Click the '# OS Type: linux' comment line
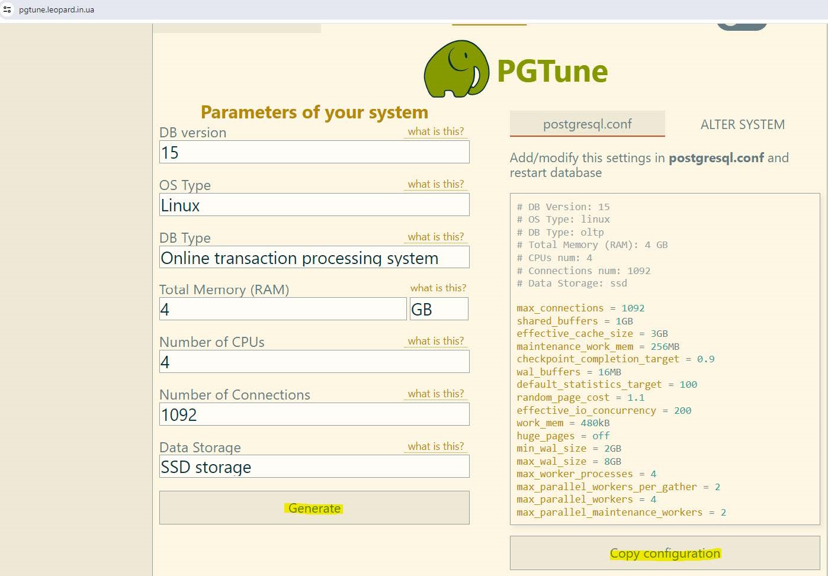828x576 pixels. (x=563, y=219)
